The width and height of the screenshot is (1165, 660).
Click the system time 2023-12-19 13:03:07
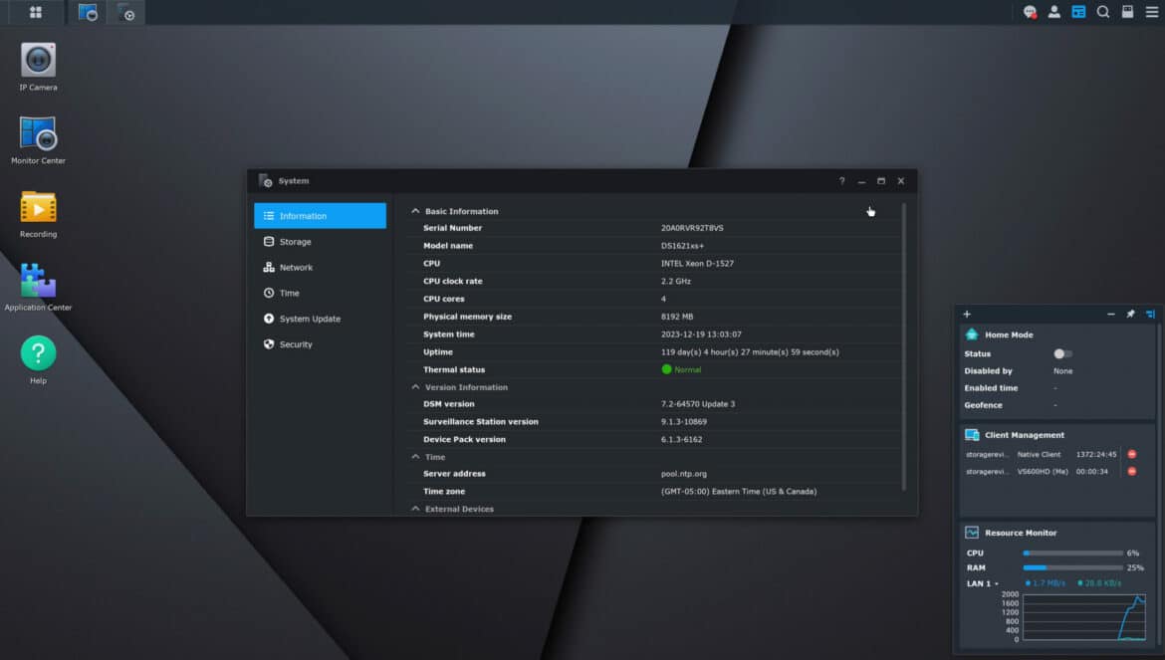701,334
